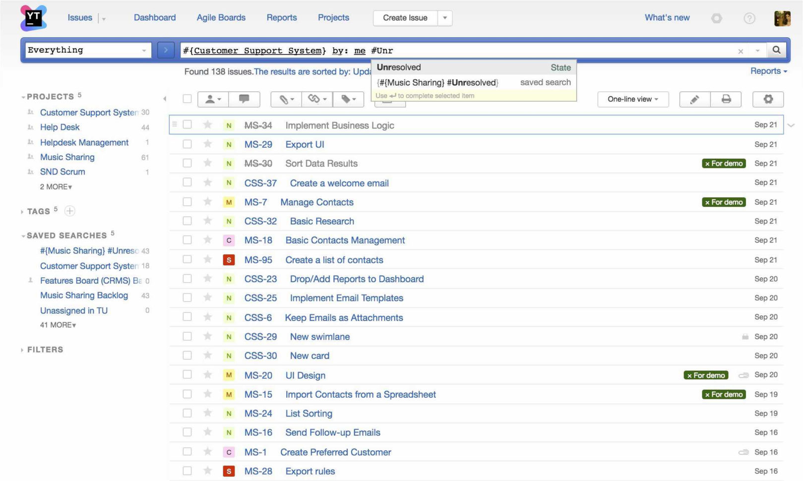
Task: Open the One-line view dropdown
Action: 632,99
